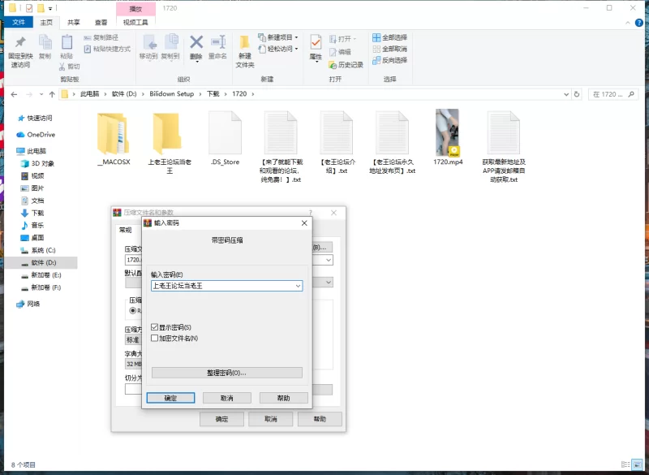Switch to the 共享 ribbon tab
The width and height of the screenshot is (649, 475).
[x=74, y=23]
